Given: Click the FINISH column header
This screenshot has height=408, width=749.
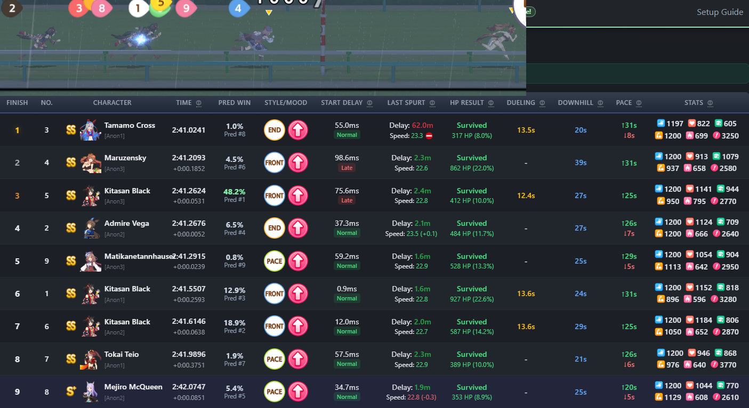Looking at the screenshot, I should (17, 103).
